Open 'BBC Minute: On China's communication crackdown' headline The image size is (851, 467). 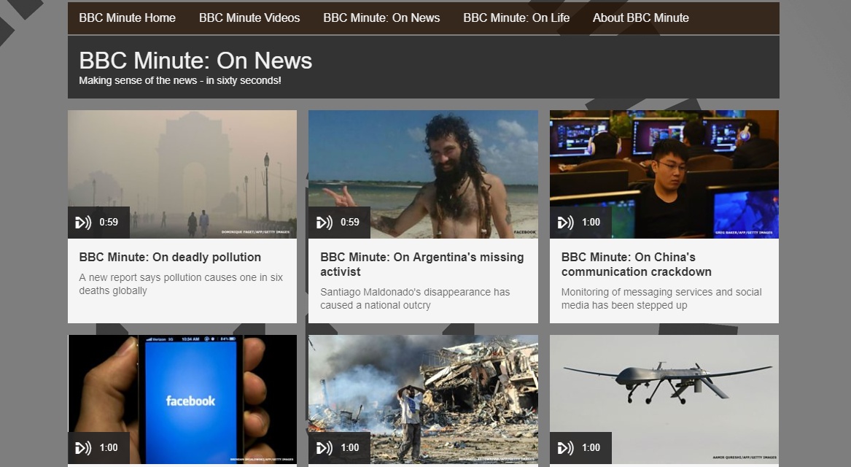[x=636, y=264]
